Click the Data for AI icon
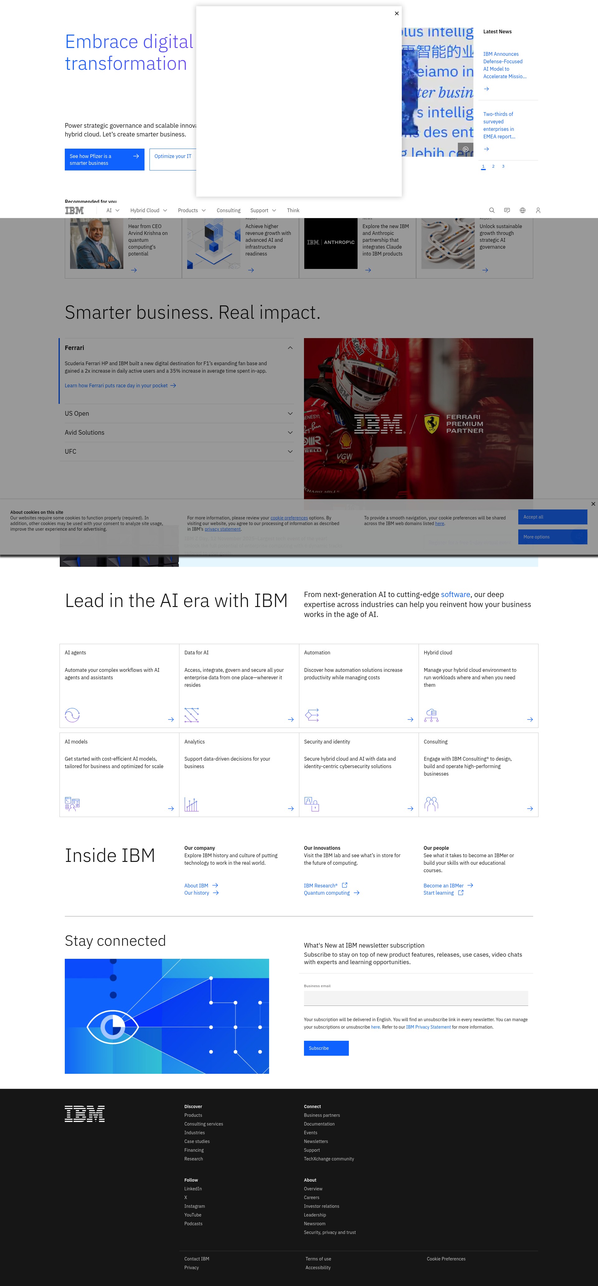The width and height of the screenshot is (598, 1286). 192,715
